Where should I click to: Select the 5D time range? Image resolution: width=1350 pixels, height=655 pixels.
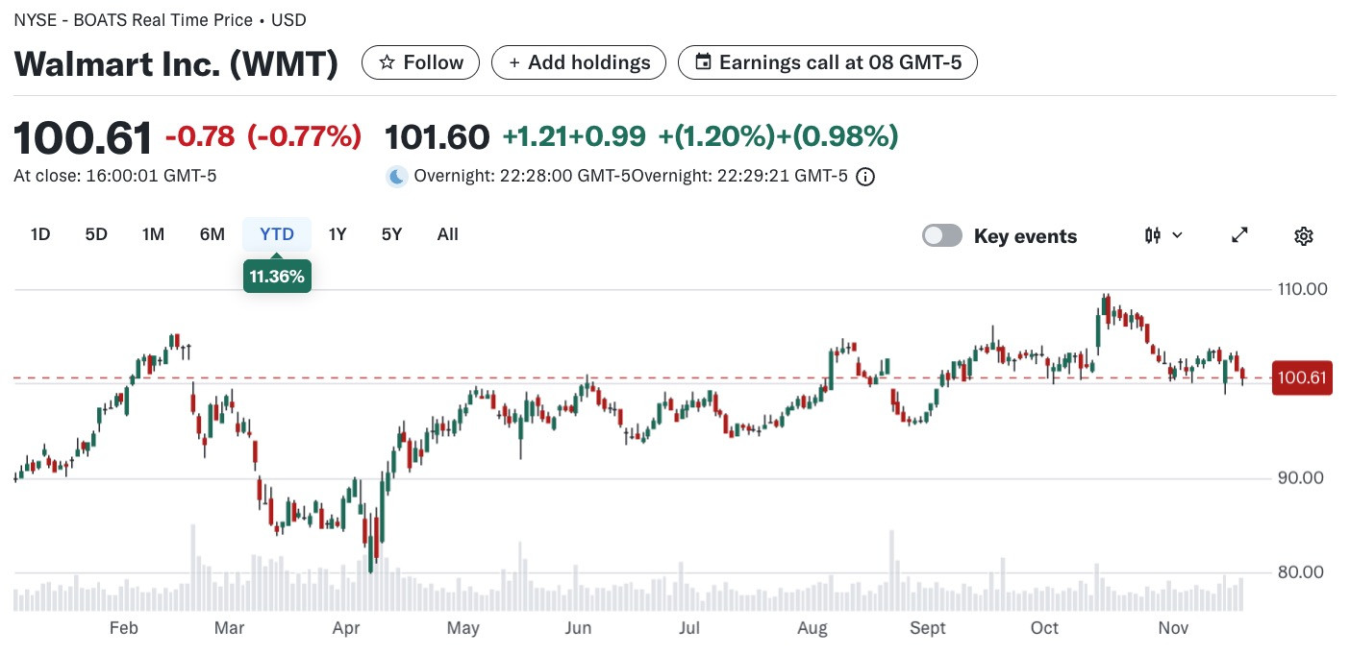tap(96, 234)
